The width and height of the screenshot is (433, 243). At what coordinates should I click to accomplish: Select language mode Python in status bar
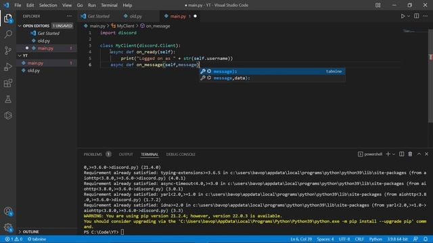[x=375, y=239]
